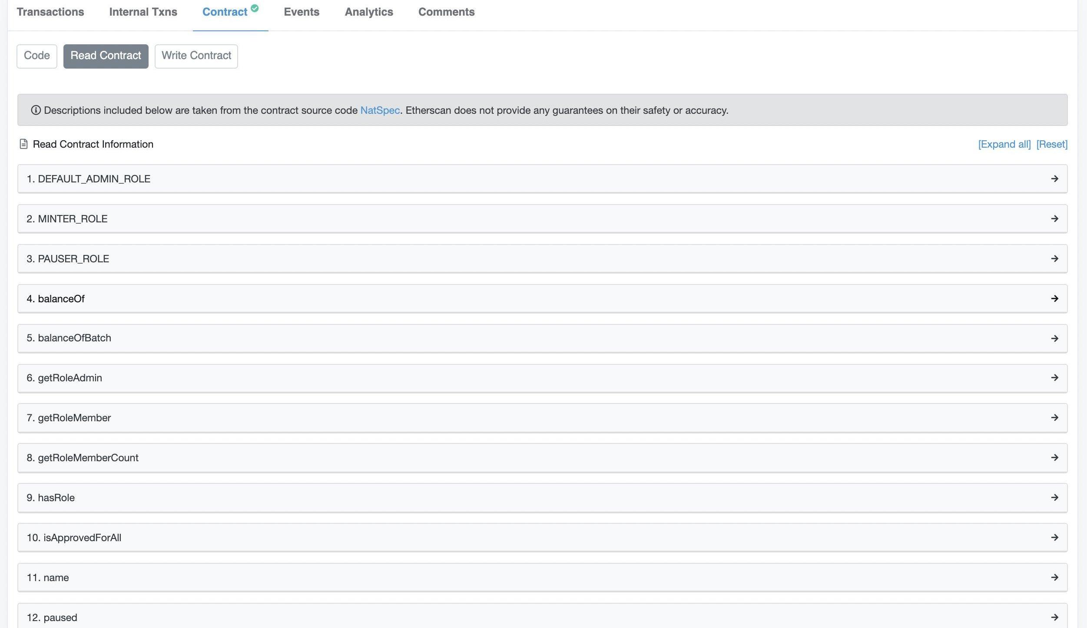
Task: Click arrow icon on PAUSER_ROLE row
Action: (1054, 259)
